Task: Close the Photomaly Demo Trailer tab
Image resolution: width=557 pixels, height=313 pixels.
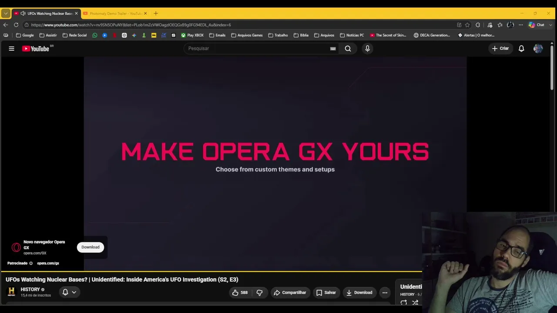Action: pos(145,13)
